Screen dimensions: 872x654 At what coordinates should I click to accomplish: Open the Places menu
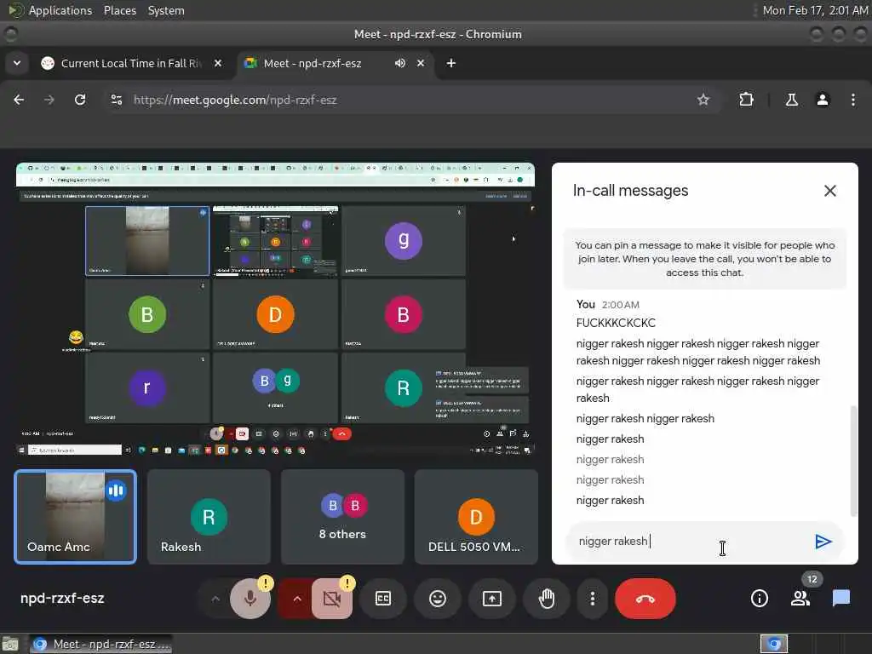120,10
